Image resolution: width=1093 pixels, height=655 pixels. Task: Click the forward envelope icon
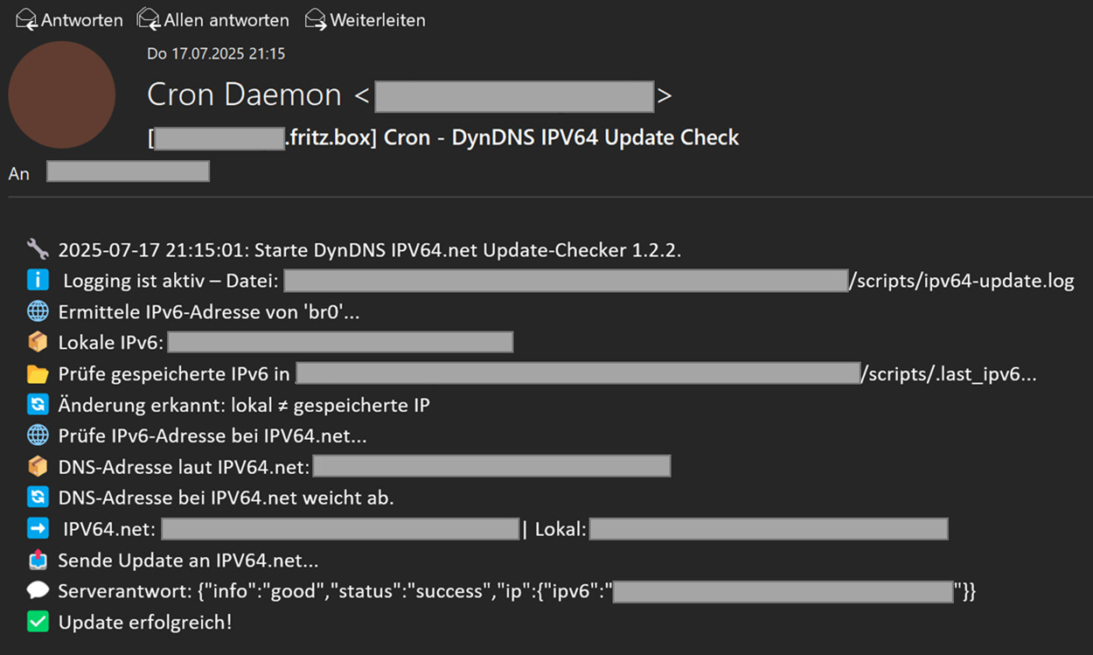pos(316,19)
